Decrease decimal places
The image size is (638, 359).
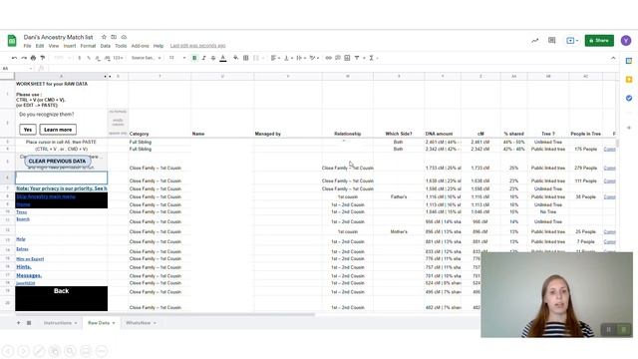click(x=98, y=58)
